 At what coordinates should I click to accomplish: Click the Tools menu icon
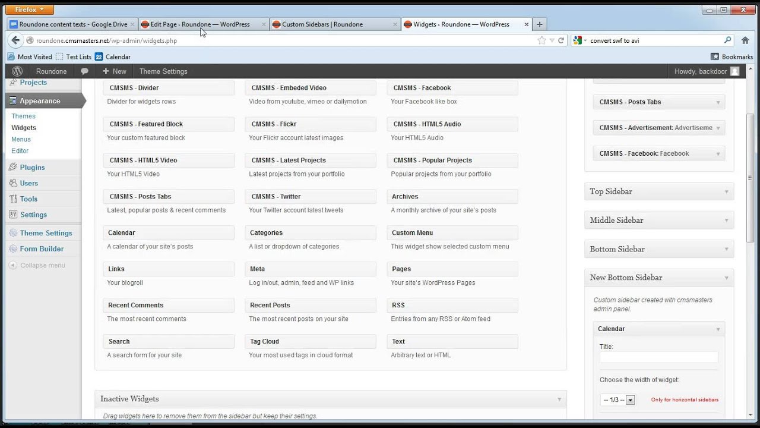pos(13,199)
